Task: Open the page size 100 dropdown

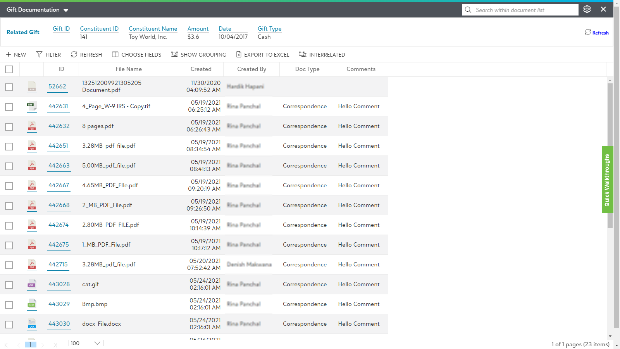Action: 86,343
